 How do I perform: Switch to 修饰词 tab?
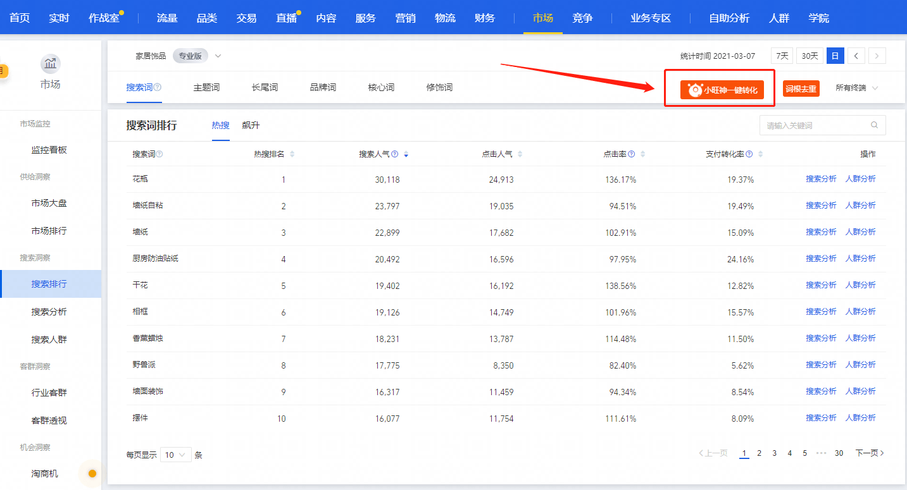click(439, 87)
